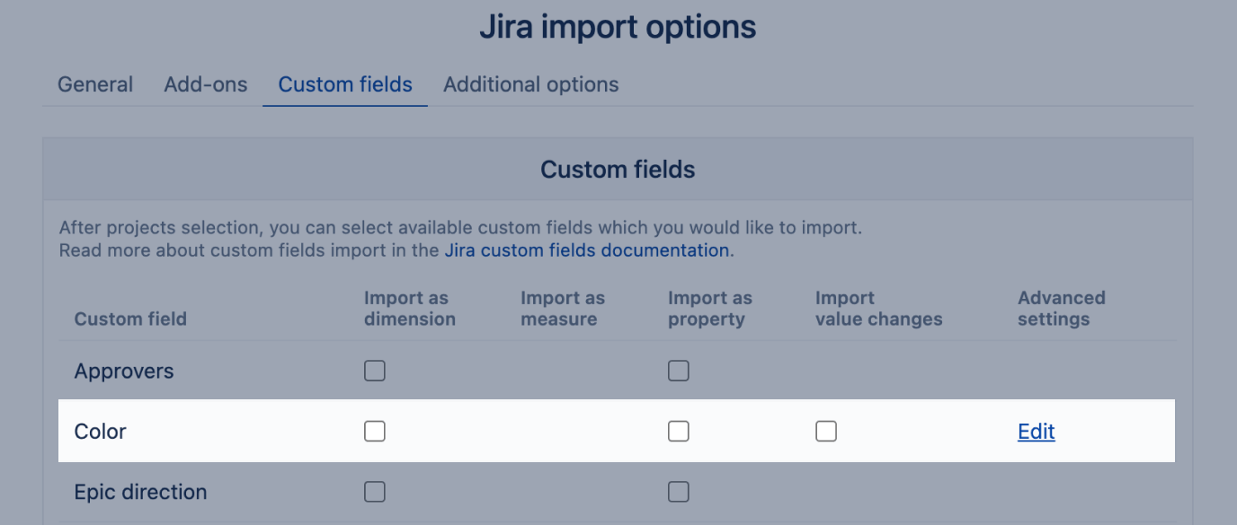1237x525 pixels.
Task: Click the Custom fields section header
Action: pos(618,169)
